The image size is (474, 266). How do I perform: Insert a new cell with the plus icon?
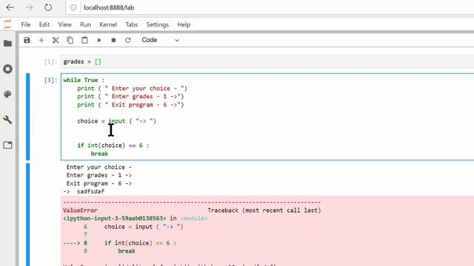coord(41,40)
